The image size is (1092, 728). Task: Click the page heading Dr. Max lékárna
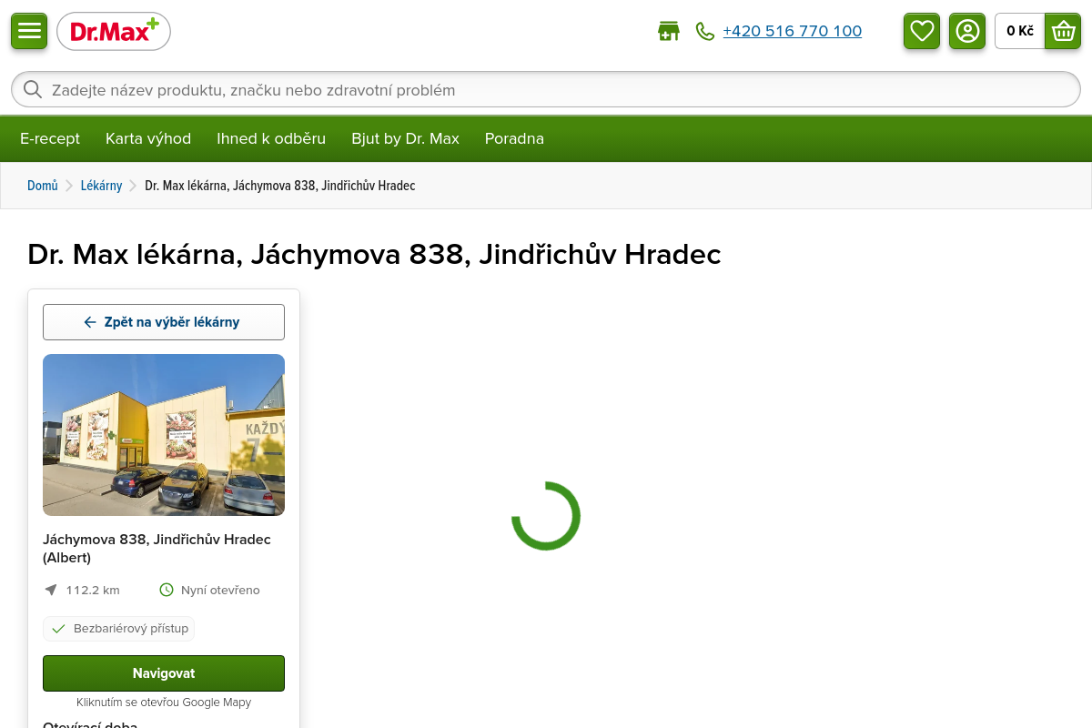point(374,254)
